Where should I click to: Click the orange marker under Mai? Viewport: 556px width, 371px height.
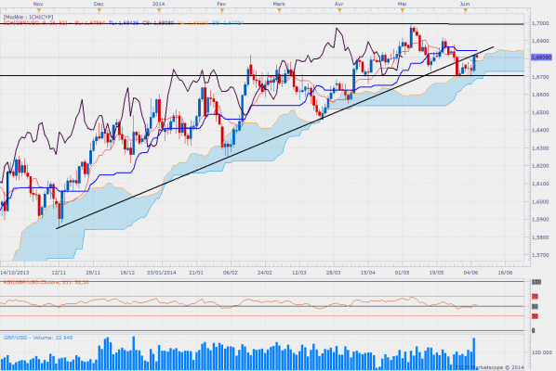coord(403,10)
